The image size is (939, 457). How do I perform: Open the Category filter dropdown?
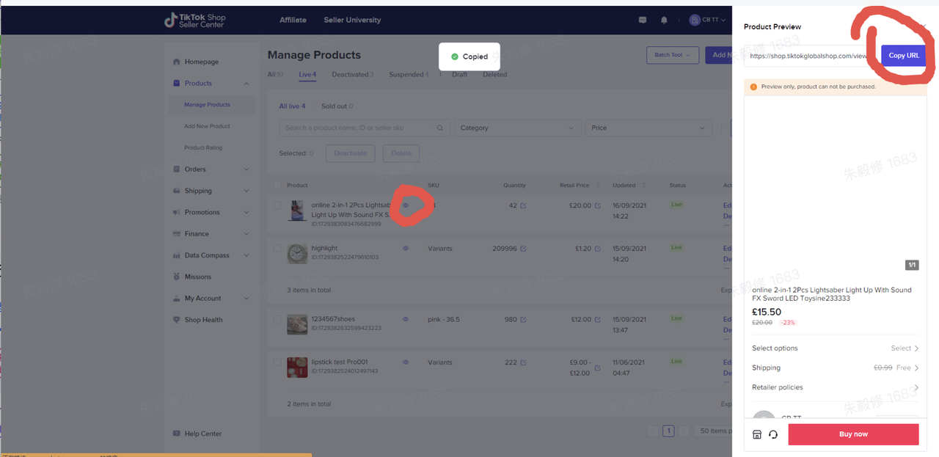pos(517,127)
